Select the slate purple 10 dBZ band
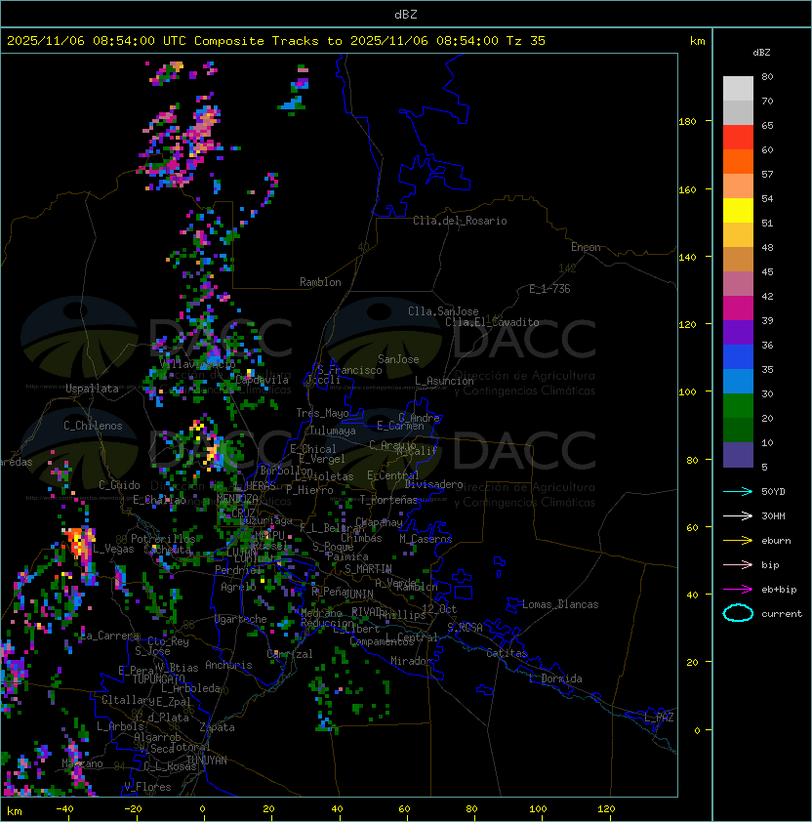812x822 pixels. pos(738,455)
